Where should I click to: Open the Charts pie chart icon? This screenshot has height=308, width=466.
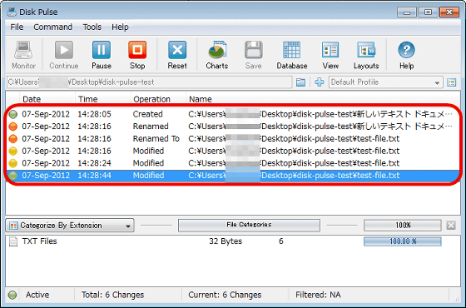pyautogui.click(x=217, y=50)
